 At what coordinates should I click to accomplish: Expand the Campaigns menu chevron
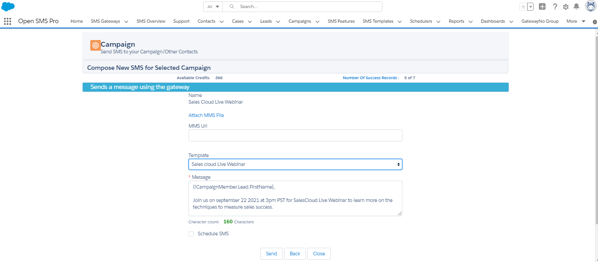click(317, 21)
